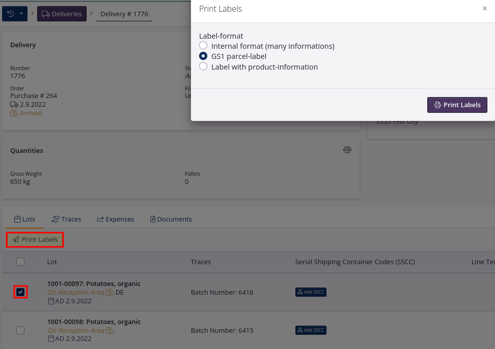This screenshot has width=495, height=349.
Task: Select Label with product-information option
Action: pos(203,67)
